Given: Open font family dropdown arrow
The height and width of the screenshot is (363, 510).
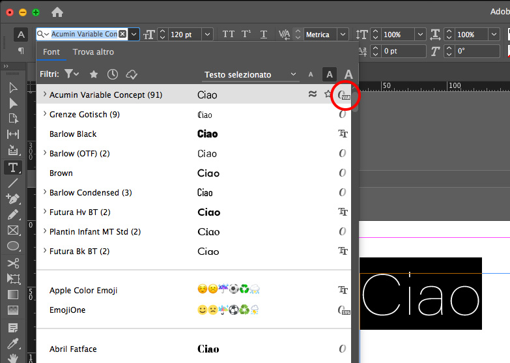Looking at the screenshot, I should coord(134,34).
